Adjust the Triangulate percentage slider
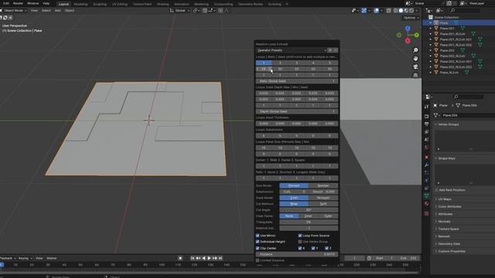The height and width of the screenshot is (278, 495). [309, 222]
